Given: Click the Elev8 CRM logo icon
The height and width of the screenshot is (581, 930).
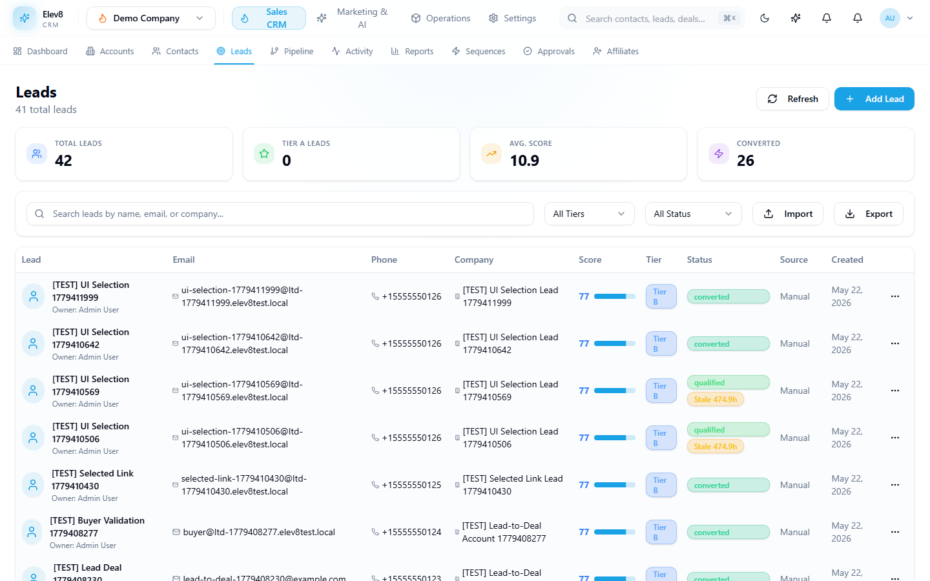Looking at the screenshot, I should click(x=25, y=18).
